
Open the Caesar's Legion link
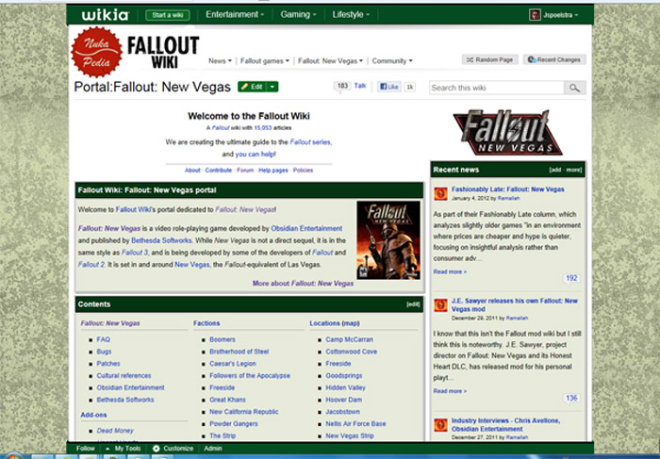click(x=233, y=364)
